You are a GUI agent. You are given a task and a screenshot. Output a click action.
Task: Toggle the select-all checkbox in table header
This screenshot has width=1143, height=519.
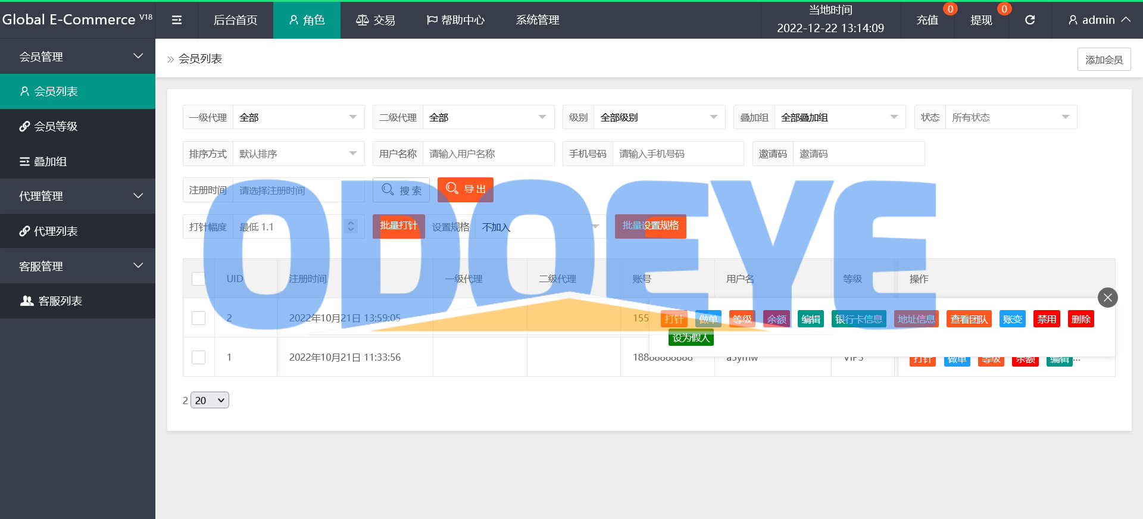pos(198,279)
